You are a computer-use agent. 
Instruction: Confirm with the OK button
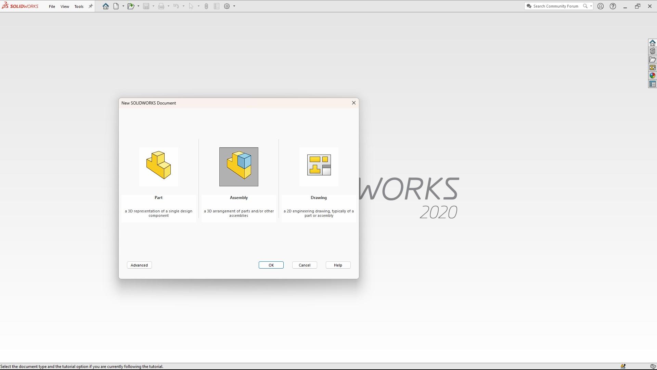271,265
